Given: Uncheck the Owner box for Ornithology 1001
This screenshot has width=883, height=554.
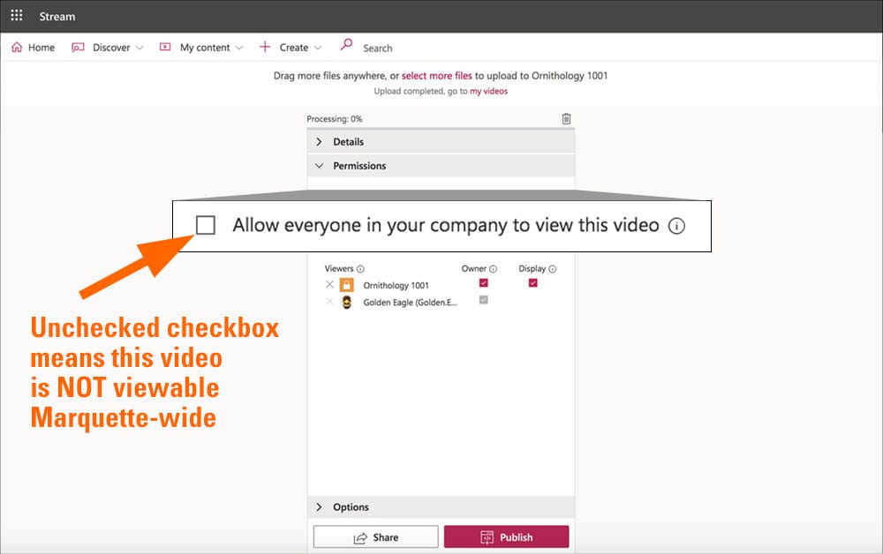Looking at the screenshot, I should [x=483, y=283].
